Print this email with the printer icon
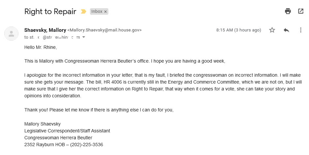This screenshot has height=155, width=309. coord(288,11)
